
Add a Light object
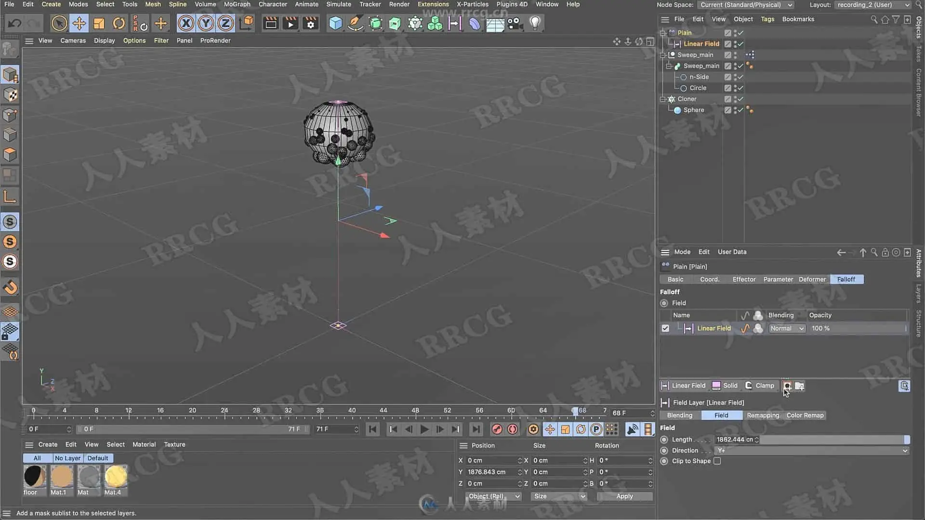click(535, 23)
